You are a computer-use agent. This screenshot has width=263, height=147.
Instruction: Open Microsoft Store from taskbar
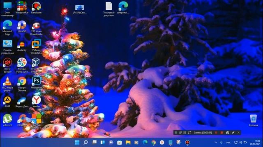(120, 143)
